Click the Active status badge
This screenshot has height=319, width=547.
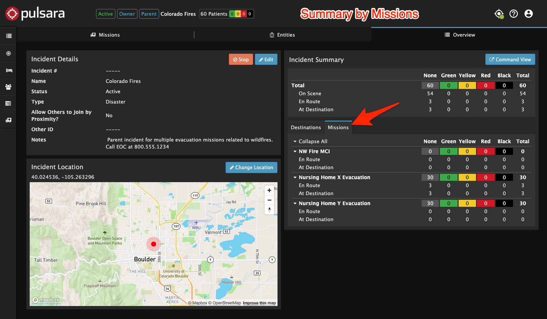105,14
